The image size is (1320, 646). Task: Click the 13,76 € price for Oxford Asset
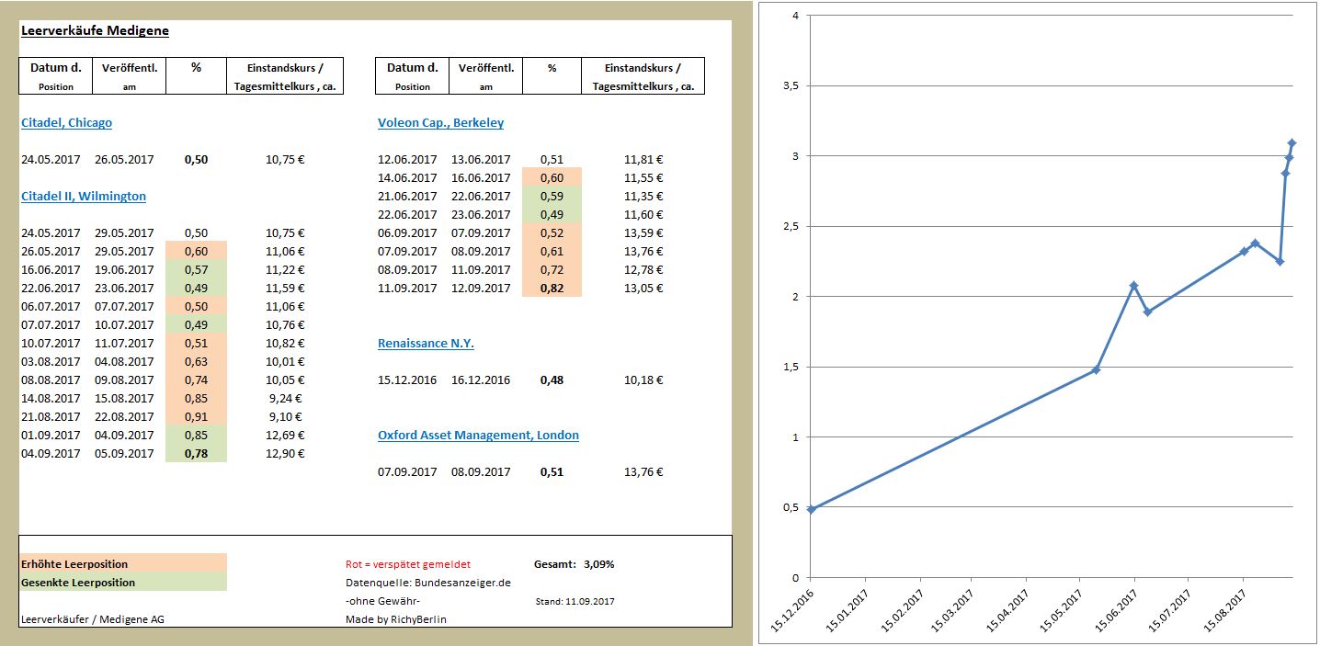click(643, 471)
